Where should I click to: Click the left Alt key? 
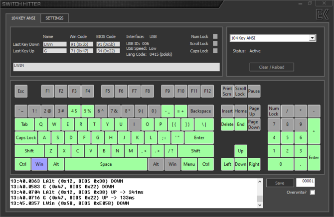[x=56, y=164]
